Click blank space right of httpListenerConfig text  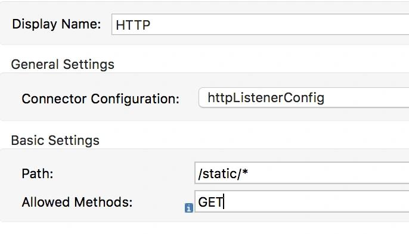tap(367, 98)
